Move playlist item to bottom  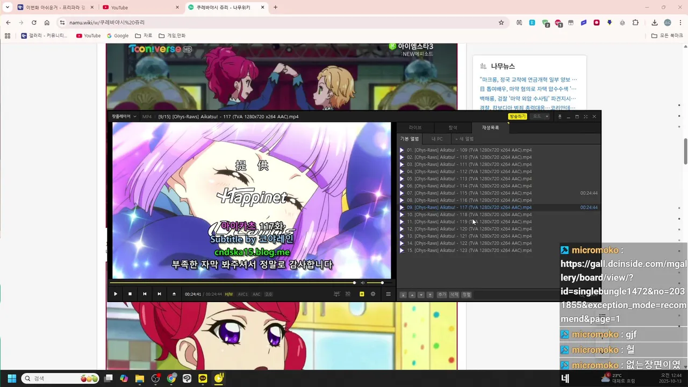(x=430, y=295)
